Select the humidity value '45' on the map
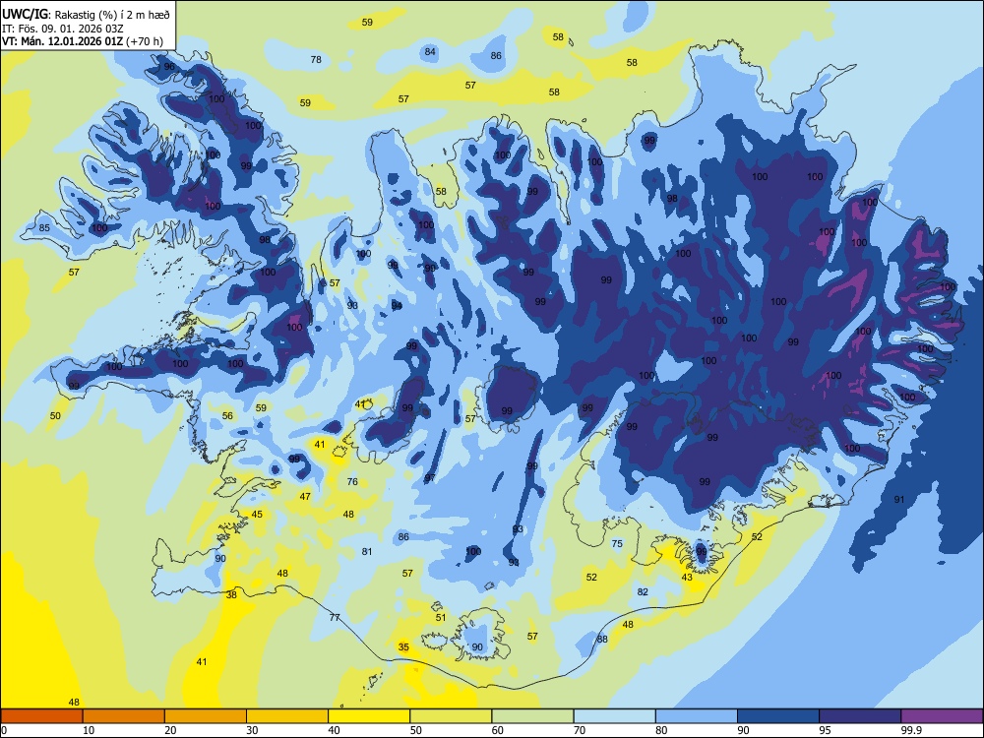This screenshot has width=984, height=738. [257, 514]
